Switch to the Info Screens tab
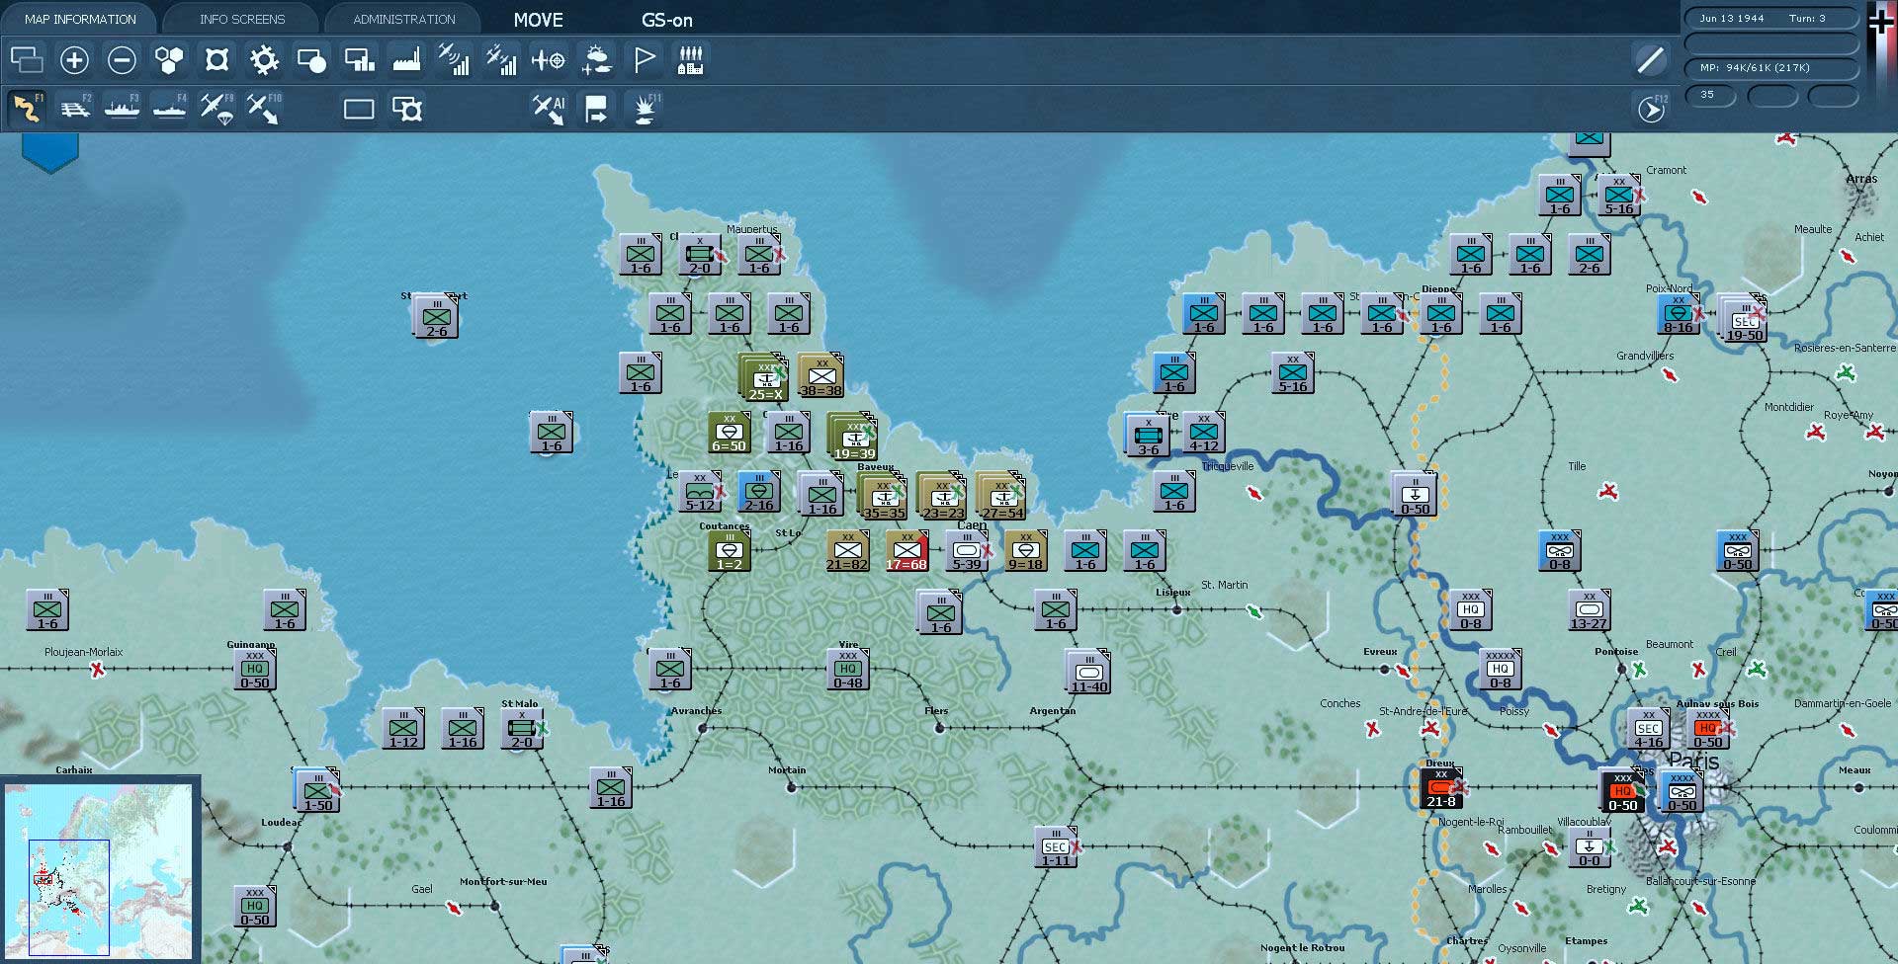This screenshot has height=964, width=1898. [242, 19]
